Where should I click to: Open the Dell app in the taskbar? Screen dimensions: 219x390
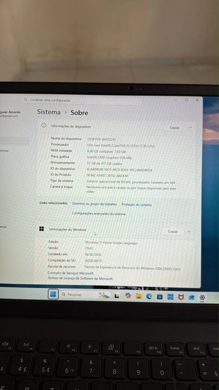[x=170, y=296]
